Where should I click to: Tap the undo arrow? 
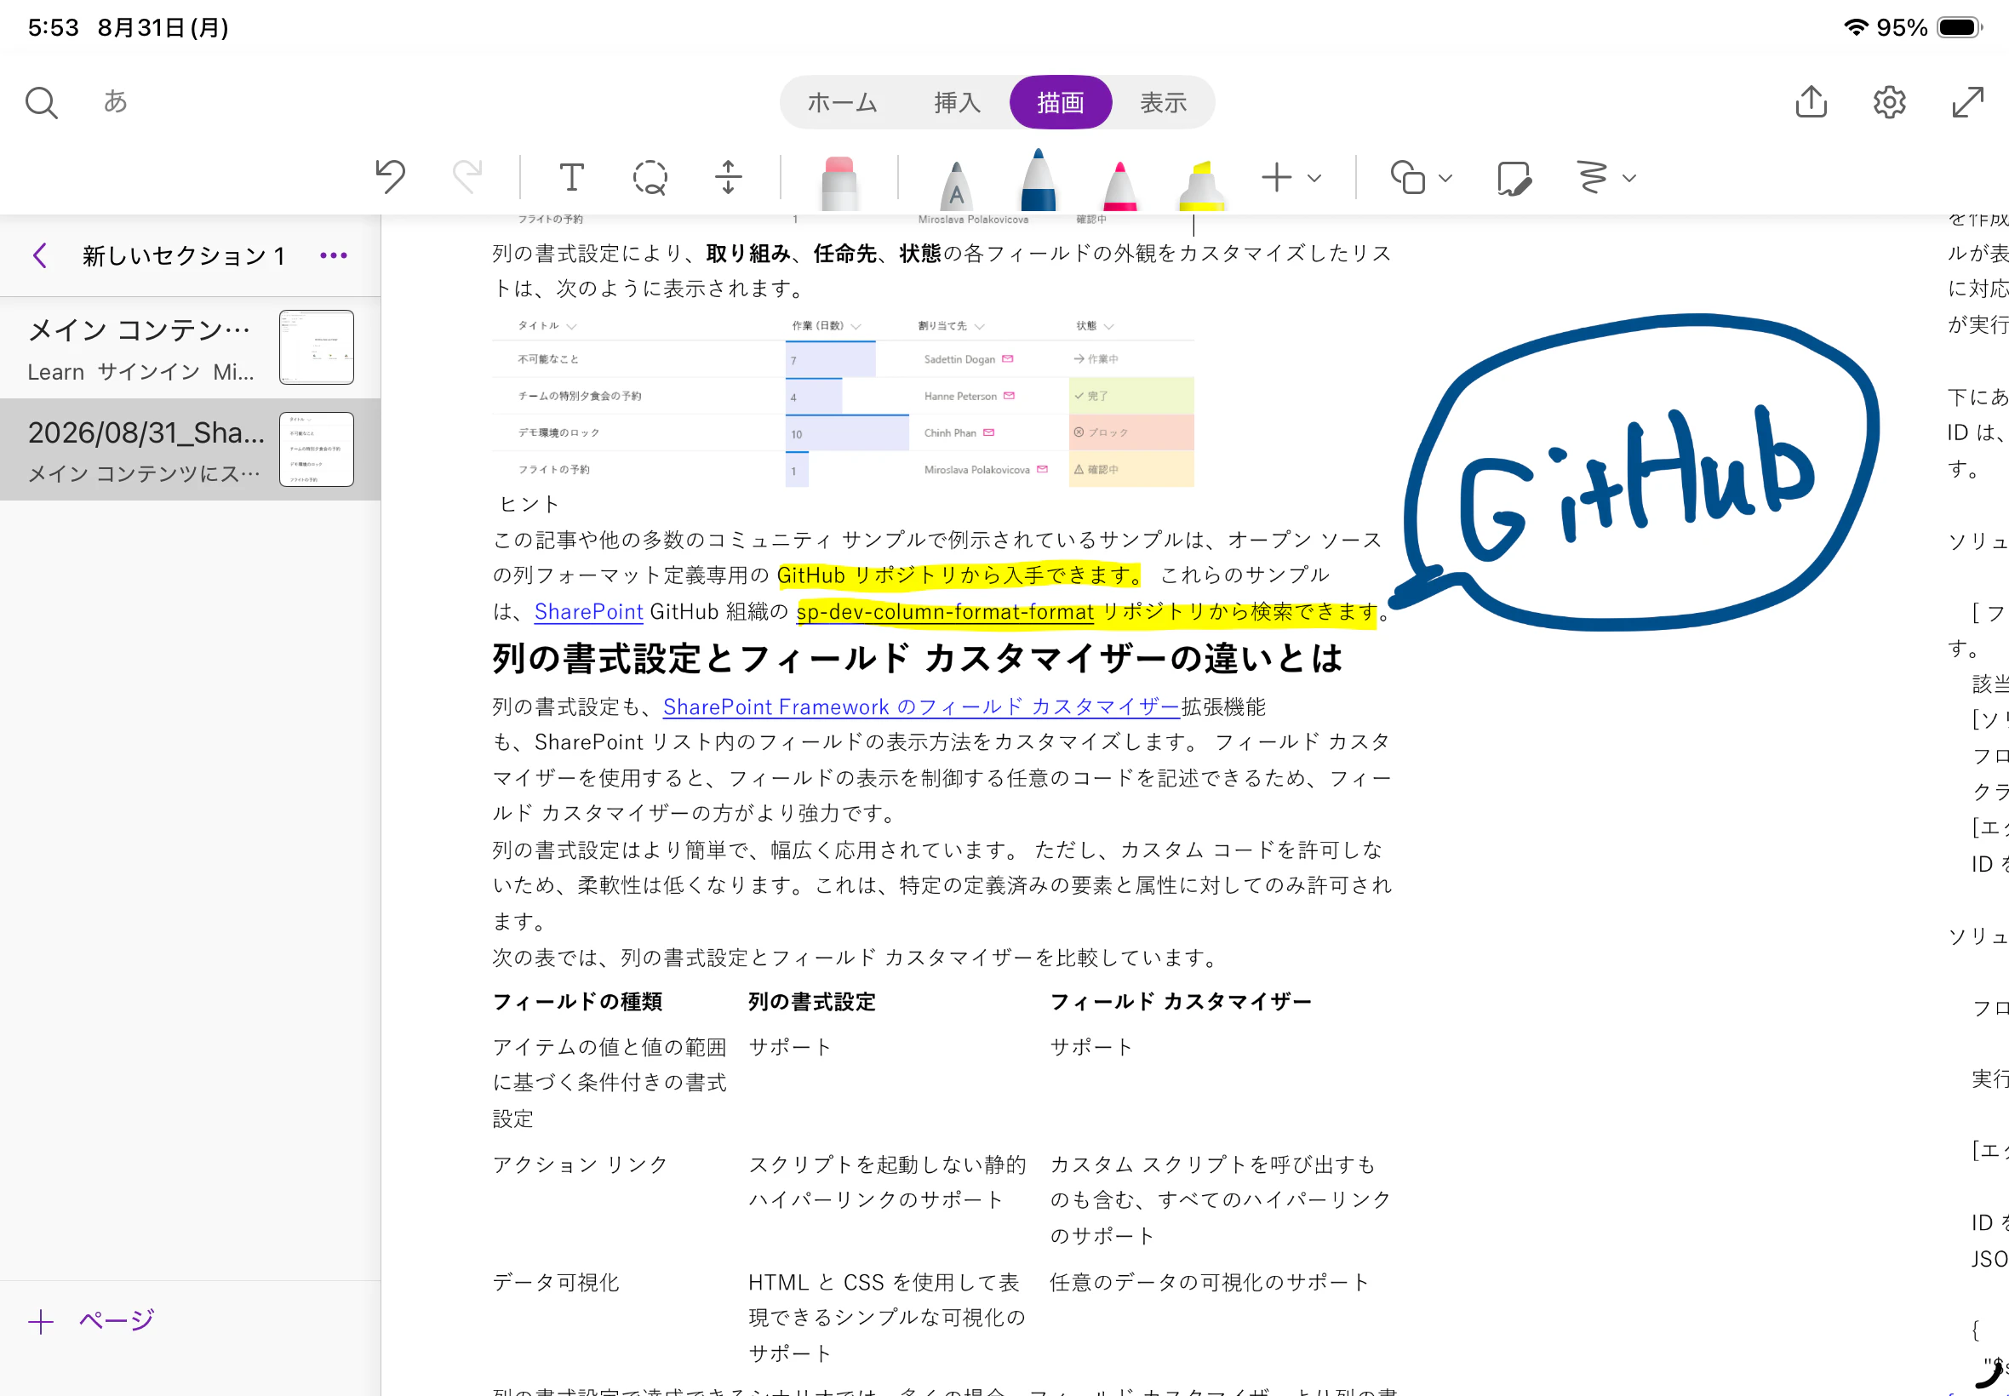[390, 177]
